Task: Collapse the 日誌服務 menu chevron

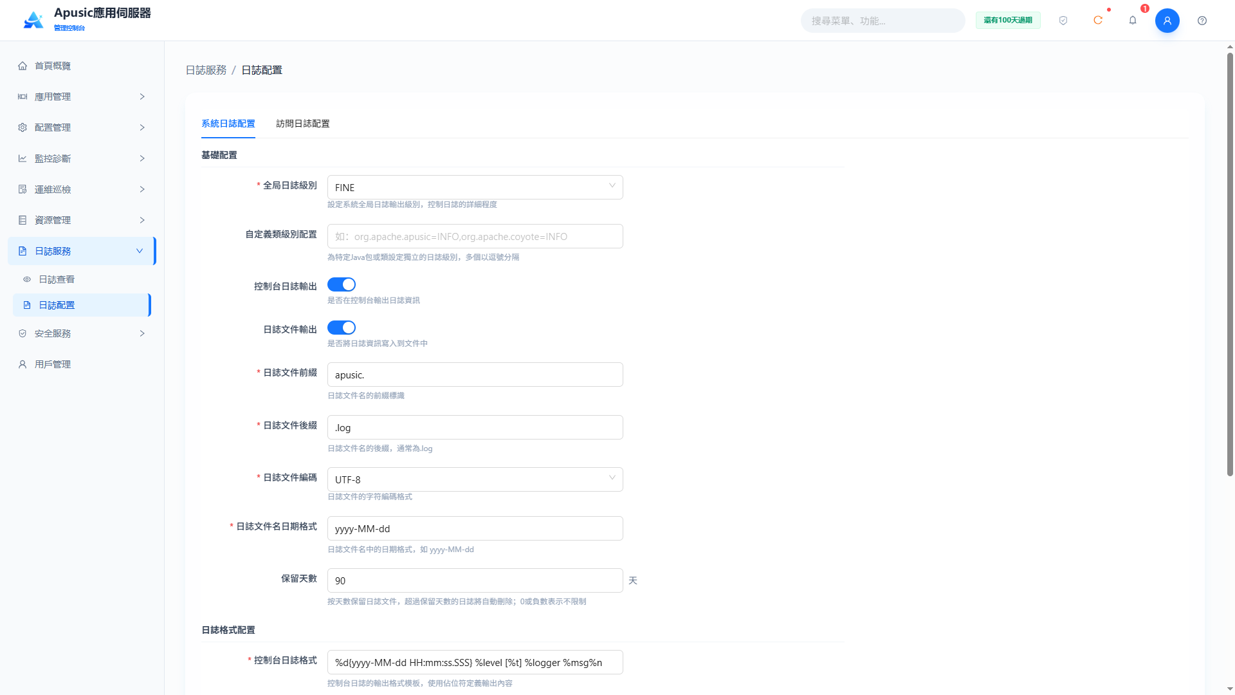Action: 140,251
